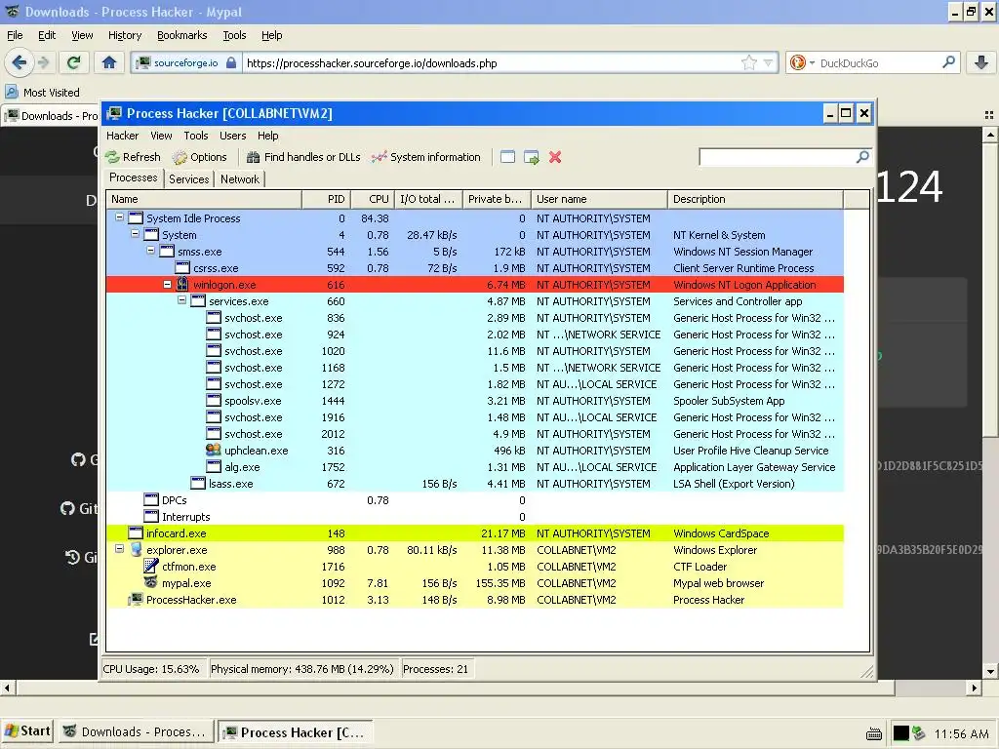Click the uphclean.exe process icon
This screenshot has width=999, height=749.
(x=214, y=450)
